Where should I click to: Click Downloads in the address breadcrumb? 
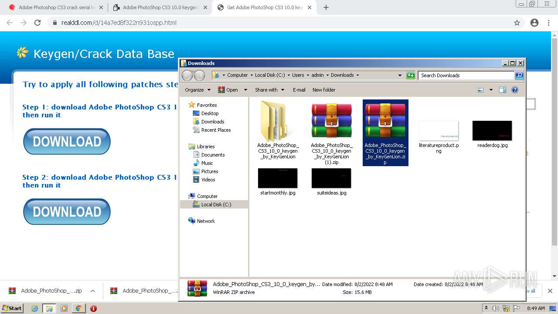(x=342, y=75)
